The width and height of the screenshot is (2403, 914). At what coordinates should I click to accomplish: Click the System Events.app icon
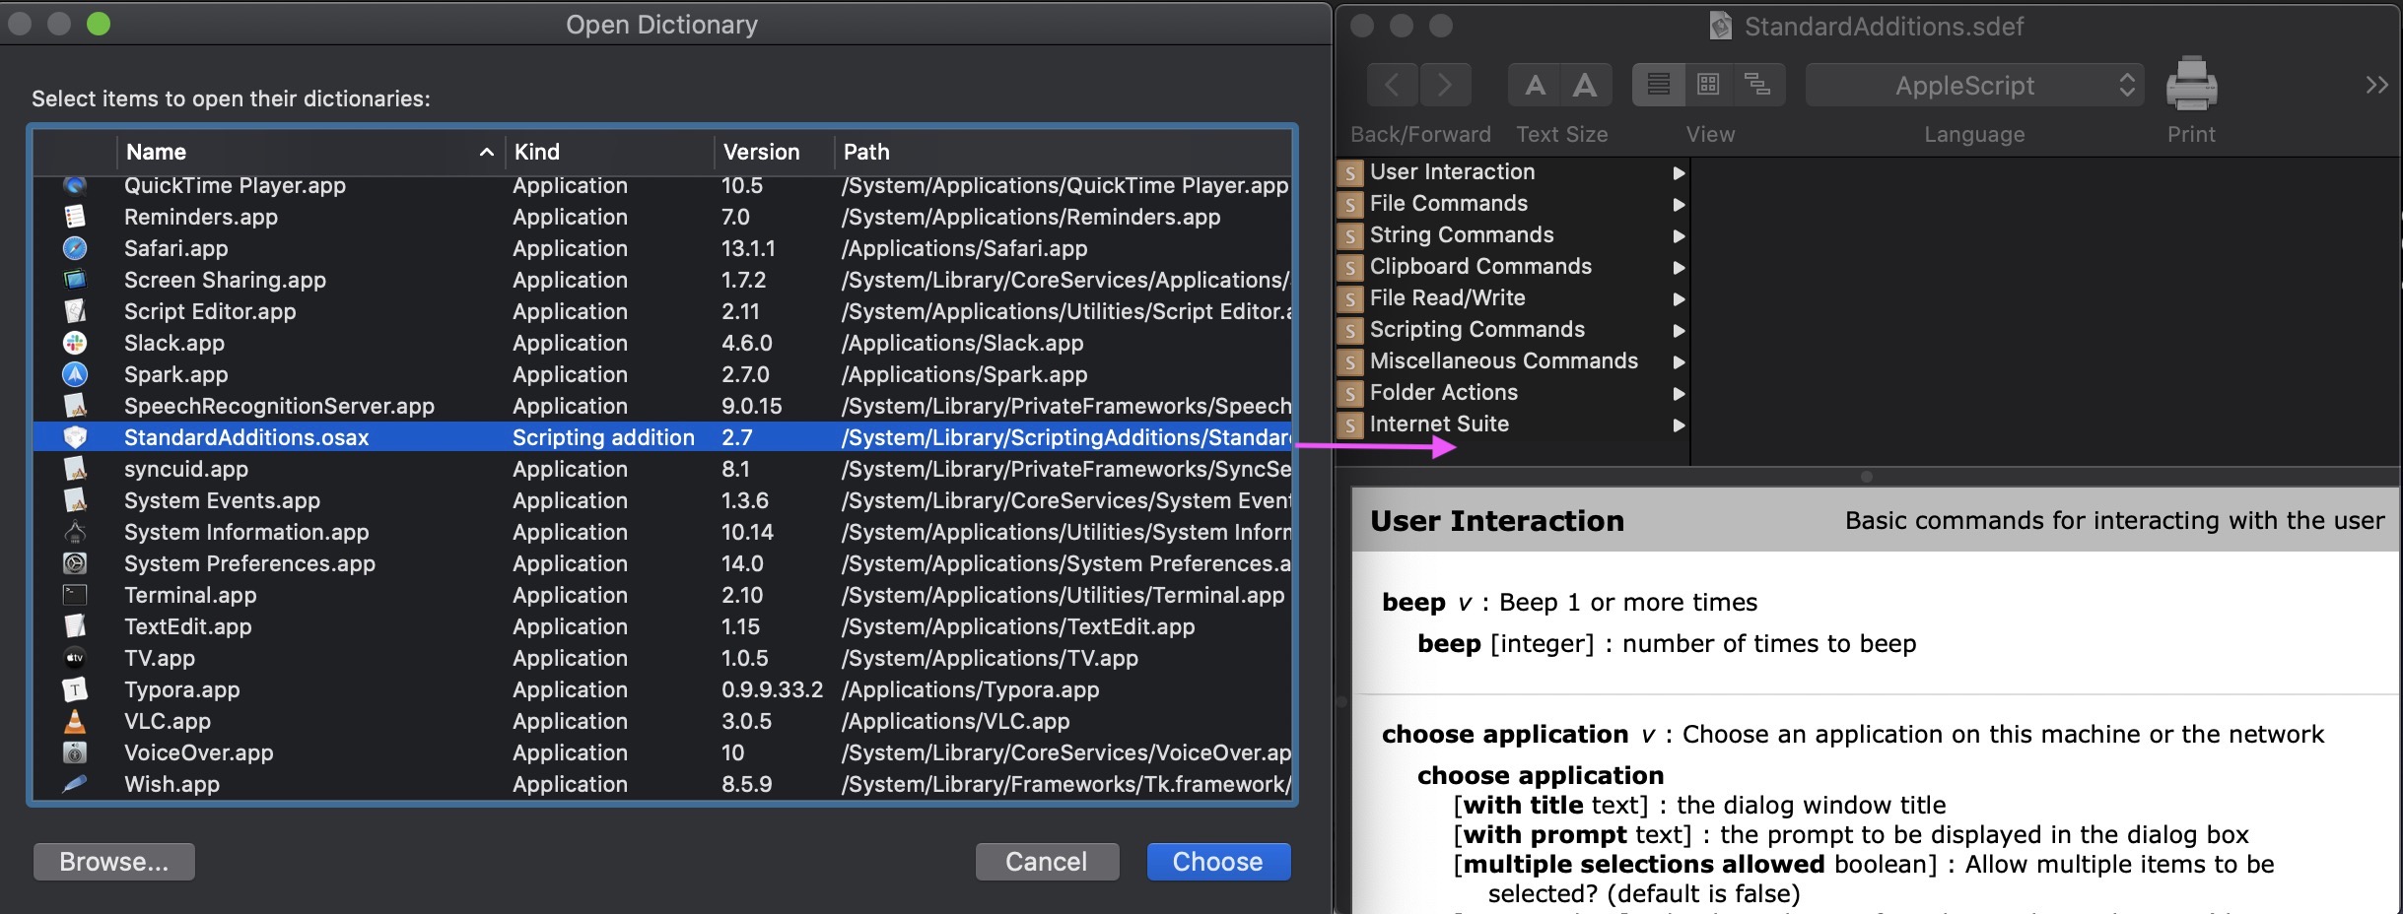coord(75,500)
